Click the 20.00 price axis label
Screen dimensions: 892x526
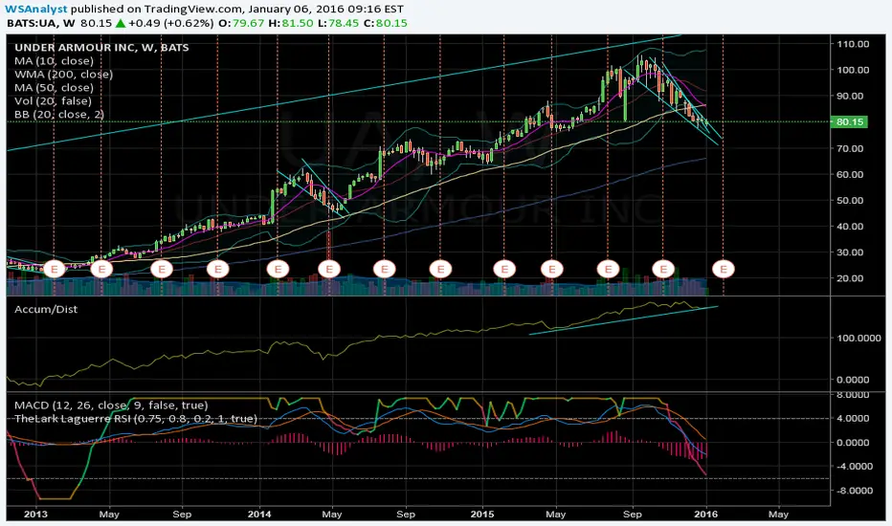(x=852, y=278)
